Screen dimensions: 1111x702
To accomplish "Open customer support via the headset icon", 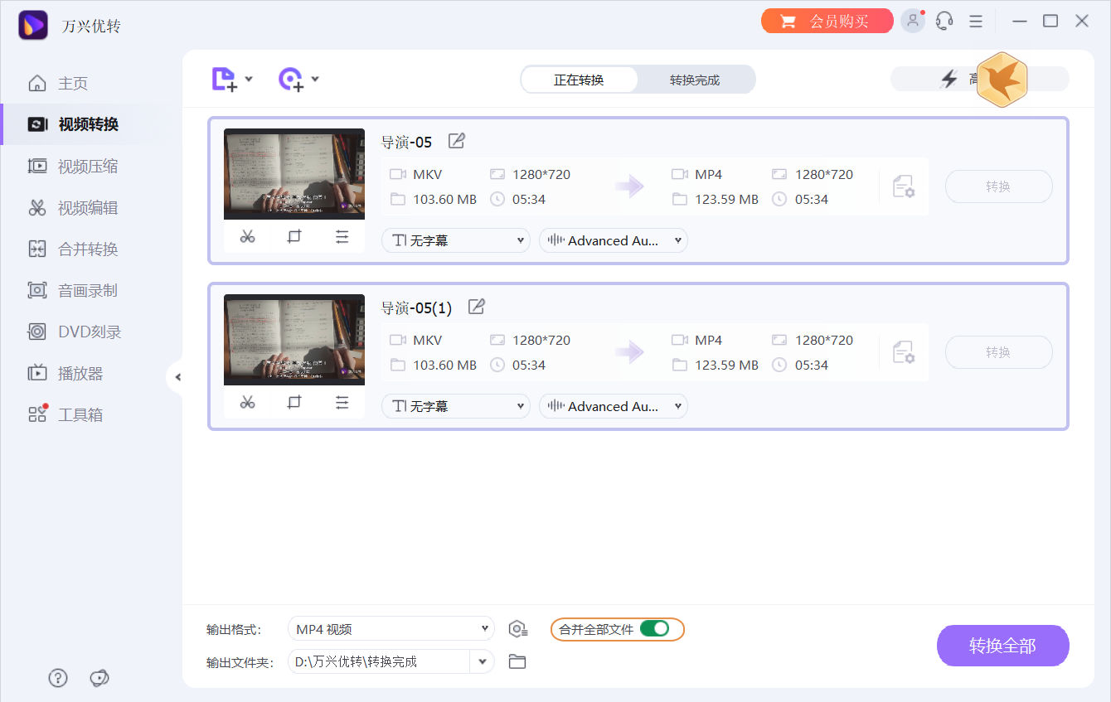I will pyautogui.click(x=944, y=20).
